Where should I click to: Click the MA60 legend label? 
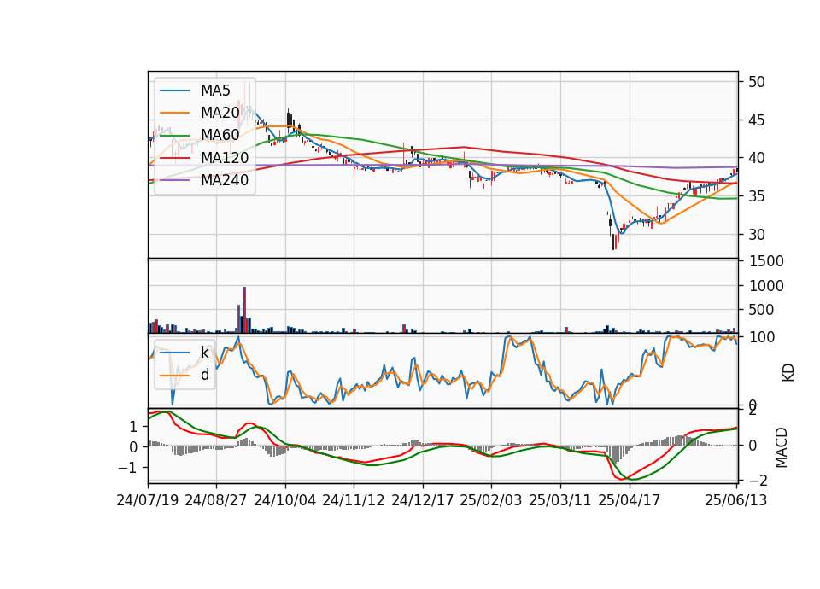coord(220,136)
